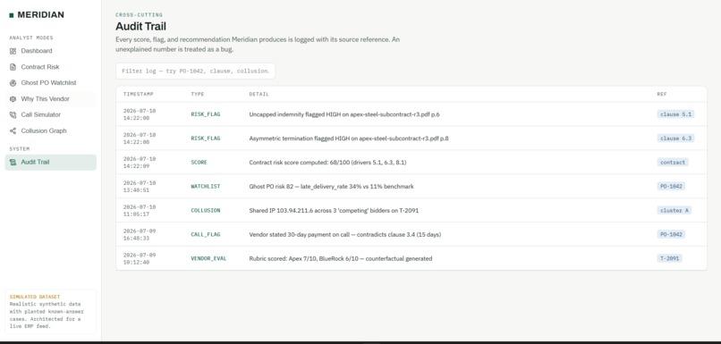Click the Call Simulator phone icon

(13, 115)
